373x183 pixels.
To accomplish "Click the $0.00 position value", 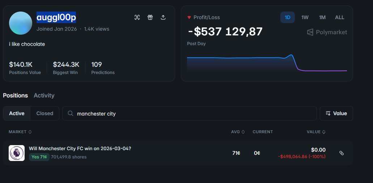I will [x=318, y=150].
